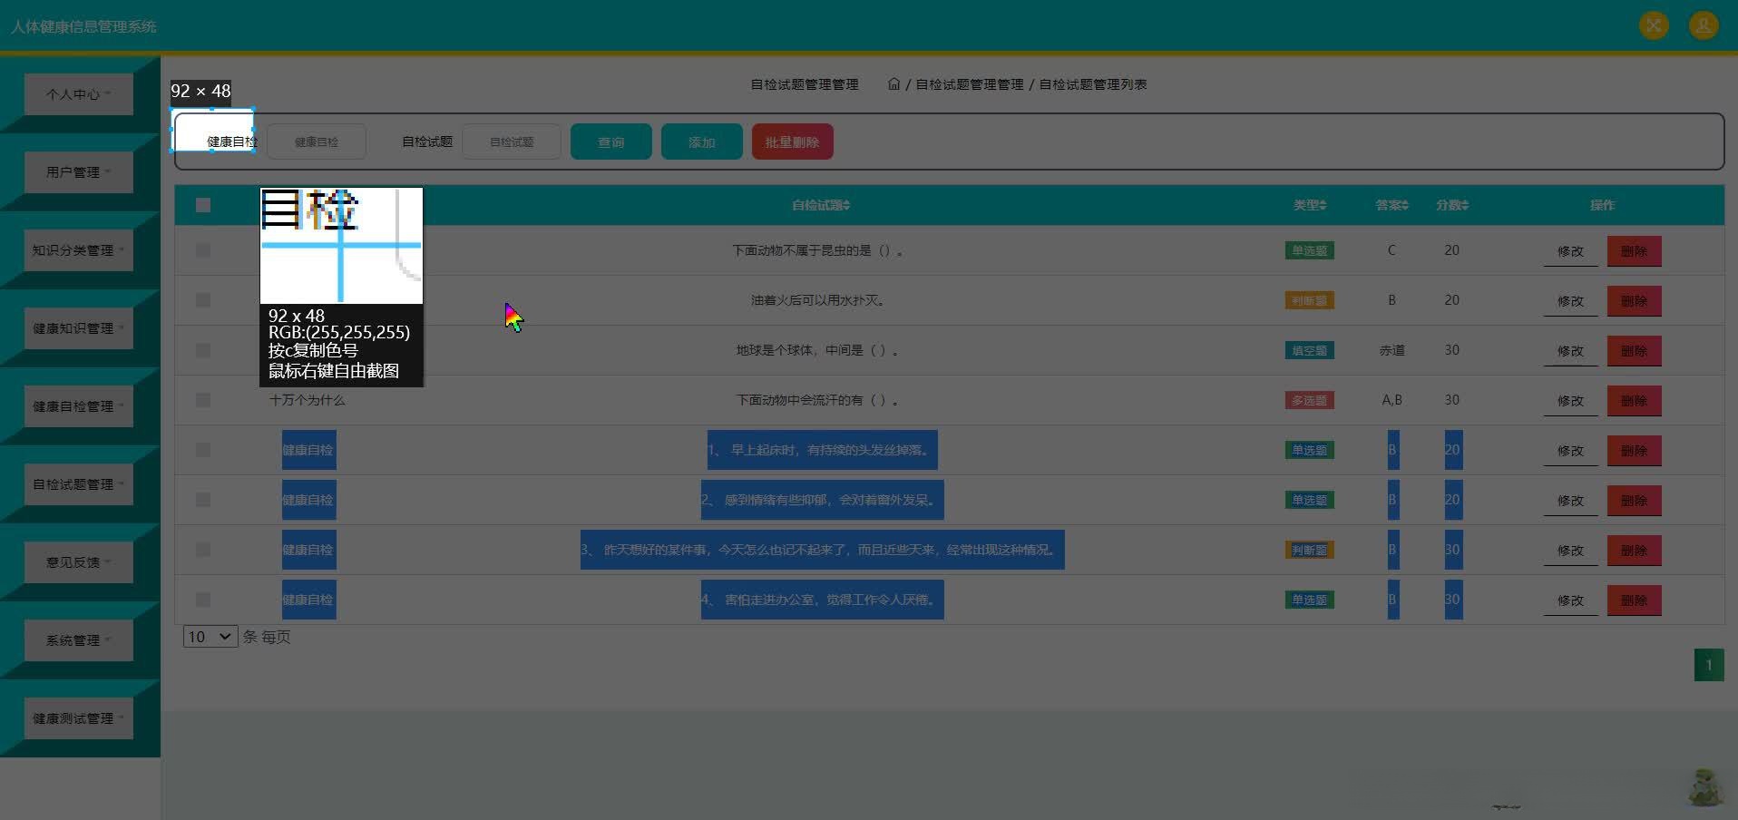Delete the 下面动物中会流汗的有 row

click(x=1635, y=401)
